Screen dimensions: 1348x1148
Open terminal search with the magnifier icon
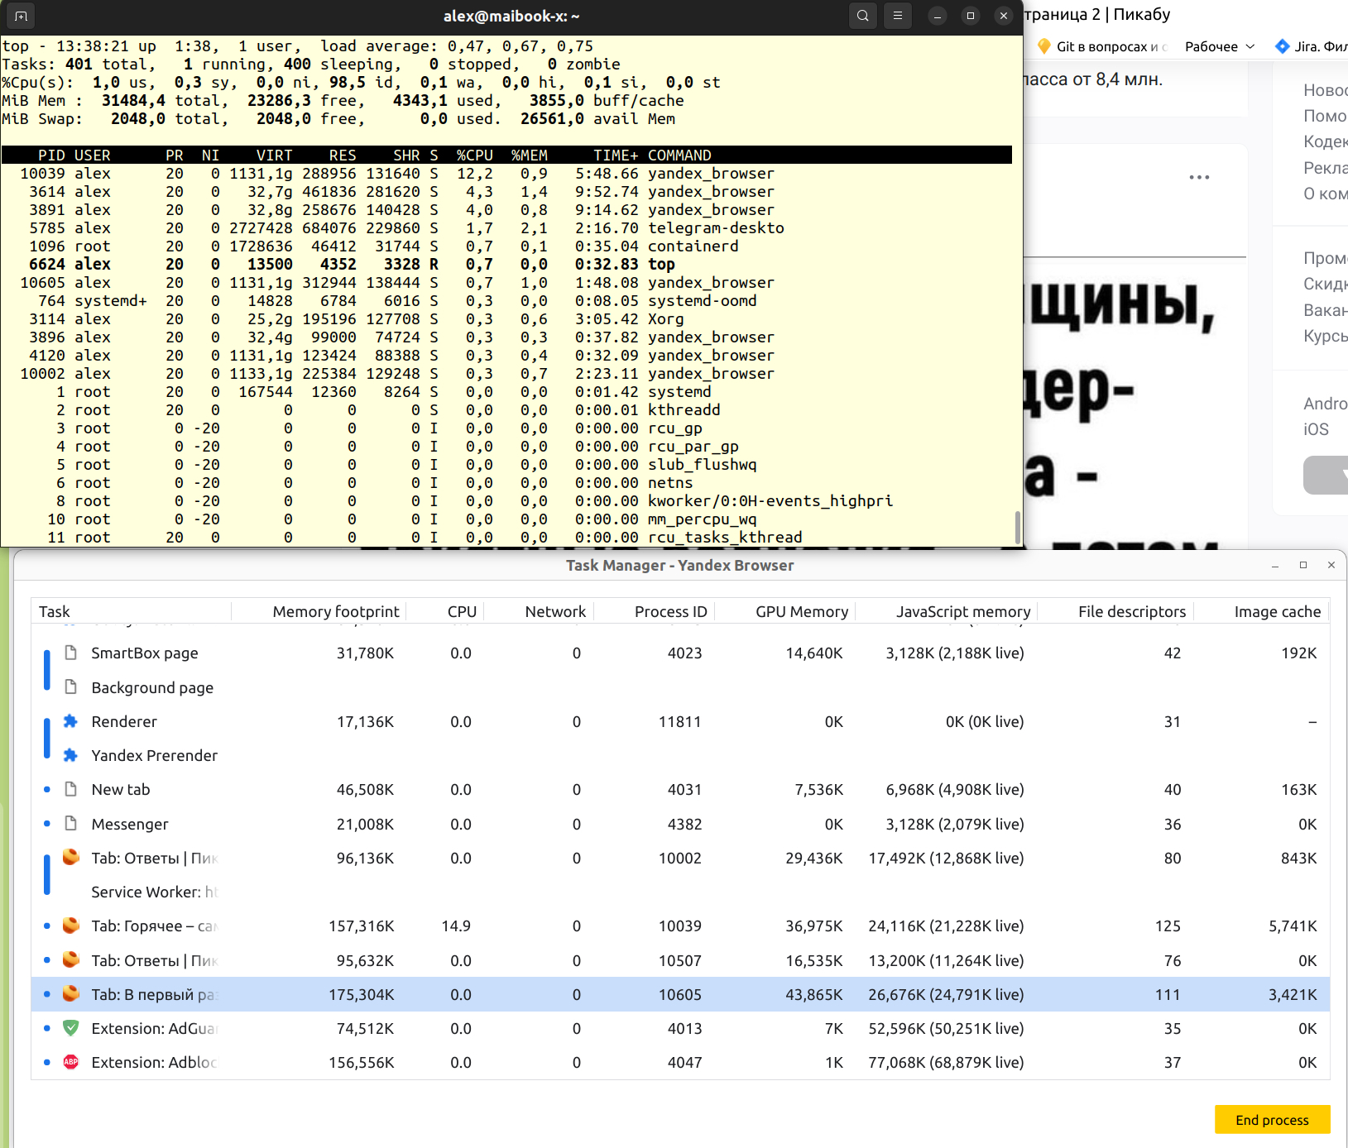coord(863,16)
